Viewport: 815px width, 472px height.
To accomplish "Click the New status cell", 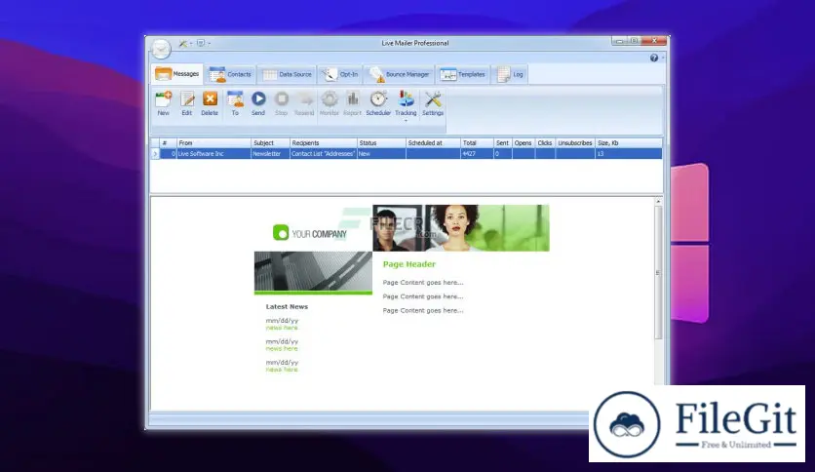I will [x=381, y=154].
